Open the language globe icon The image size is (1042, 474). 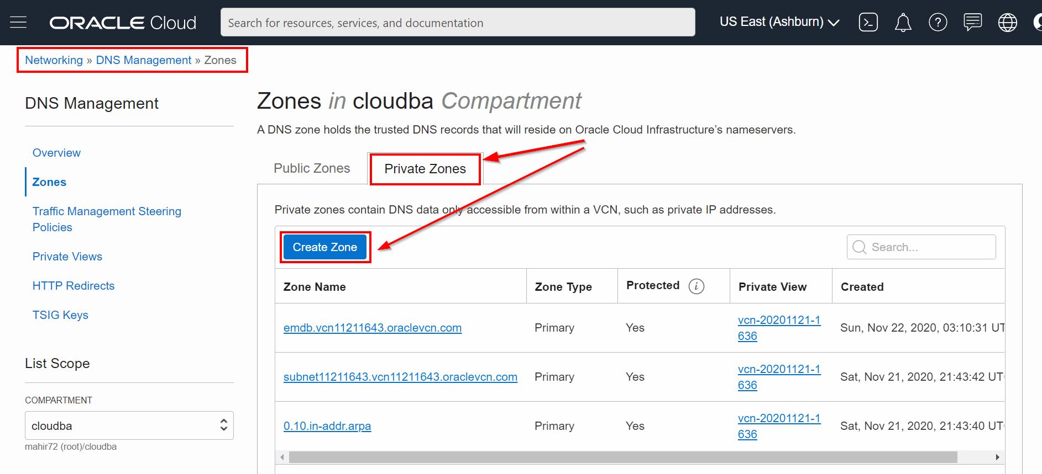(x=1007, y=23)
